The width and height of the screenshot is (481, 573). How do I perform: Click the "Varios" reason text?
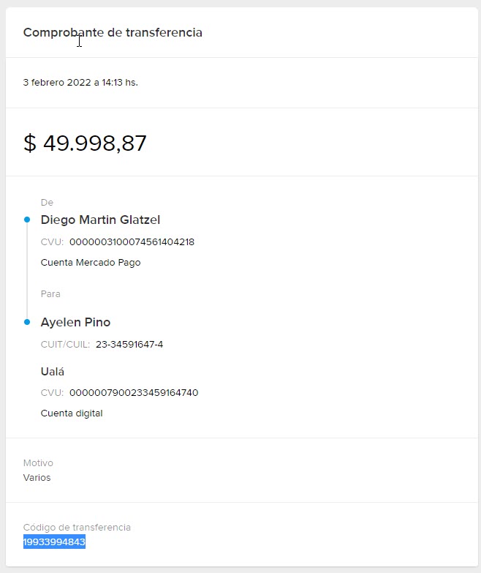click(37, 478)
